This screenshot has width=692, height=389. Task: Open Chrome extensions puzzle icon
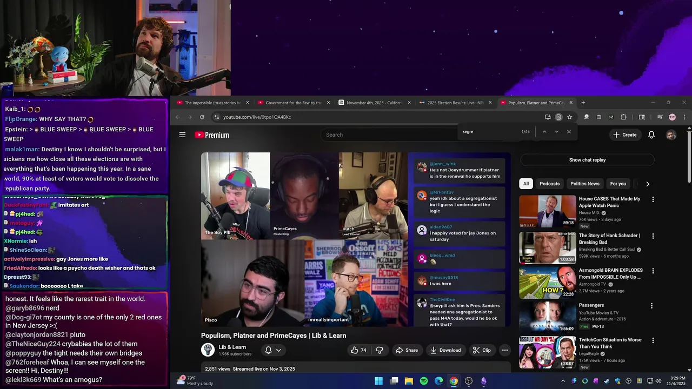coord(623,117)
